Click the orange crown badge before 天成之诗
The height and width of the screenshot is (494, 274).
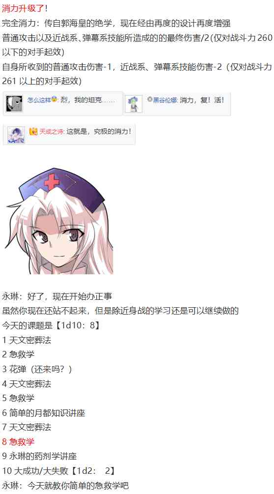tap(33, 131)
